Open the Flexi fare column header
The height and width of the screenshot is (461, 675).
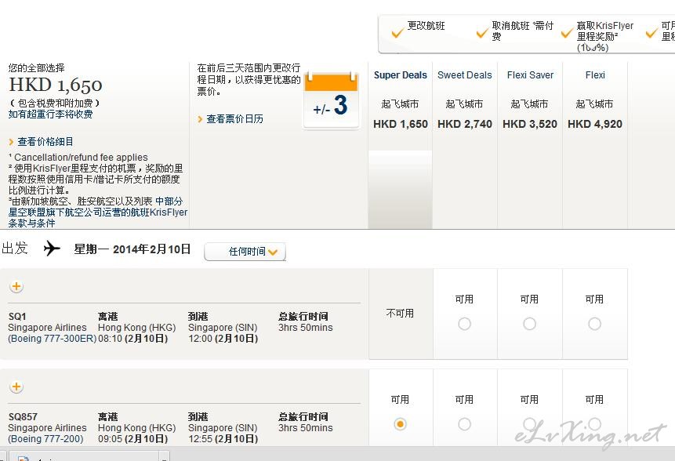[x=595, y=75]
